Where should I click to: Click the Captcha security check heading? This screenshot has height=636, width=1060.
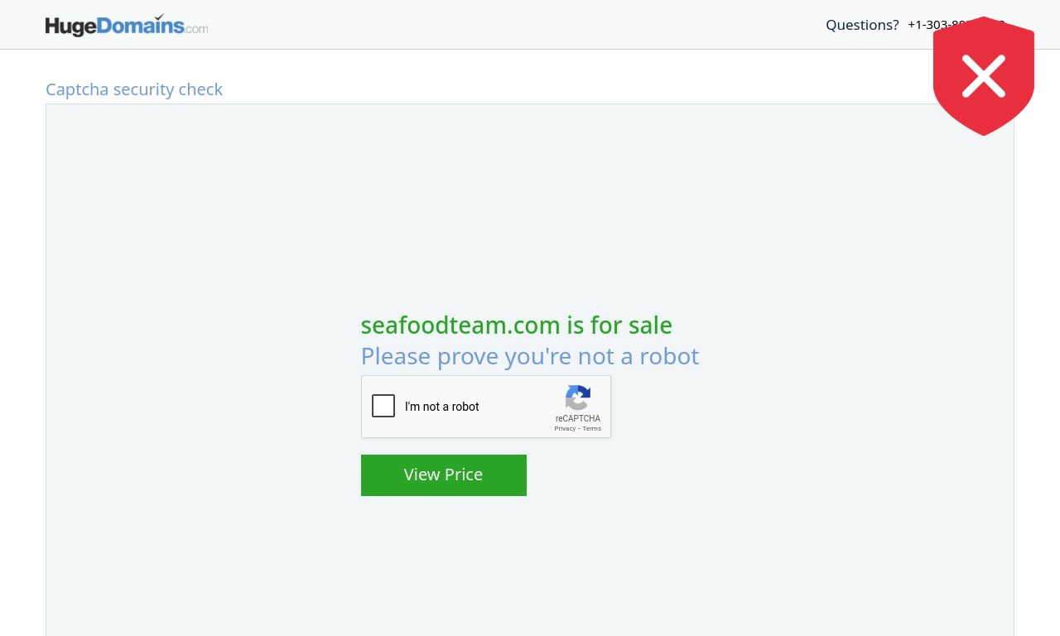134,89
